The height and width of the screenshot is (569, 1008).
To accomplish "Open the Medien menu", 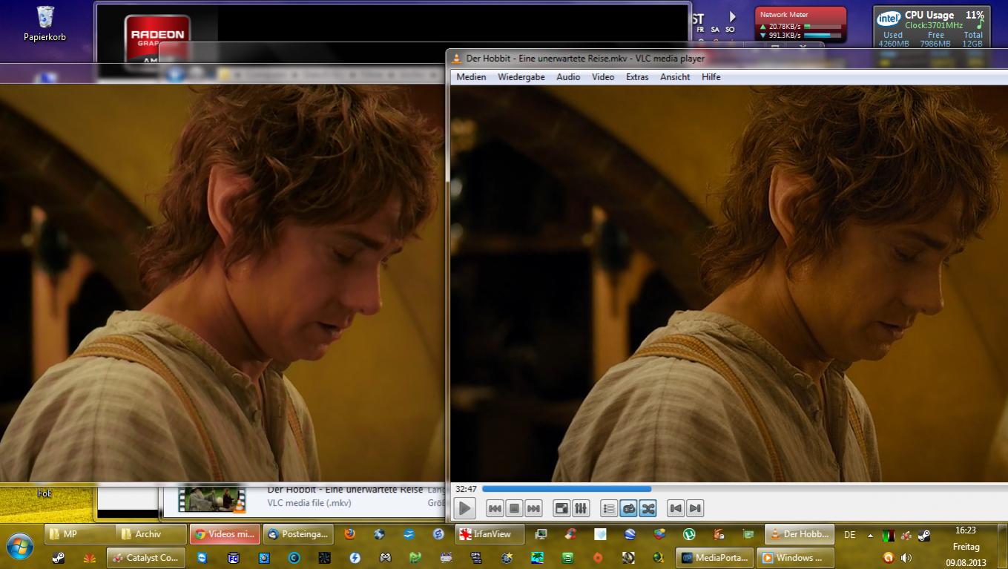I will pyautogui.click(x=471, y=77).
